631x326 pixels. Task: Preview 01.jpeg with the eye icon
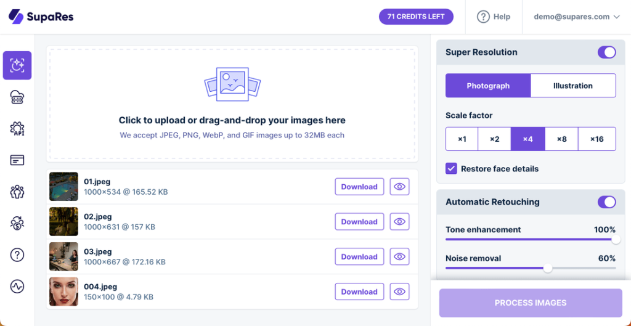(x=399, y=187)
